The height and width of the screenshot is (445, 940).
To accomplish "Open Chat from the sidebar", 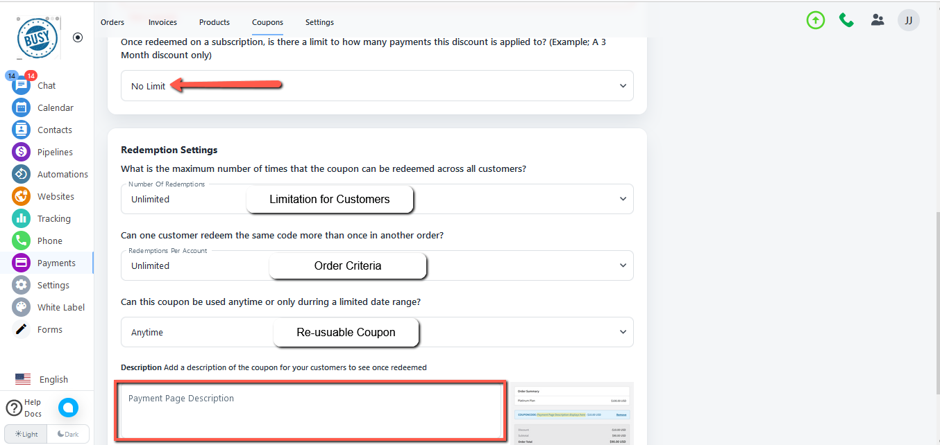I will click(x=46, y=85).
